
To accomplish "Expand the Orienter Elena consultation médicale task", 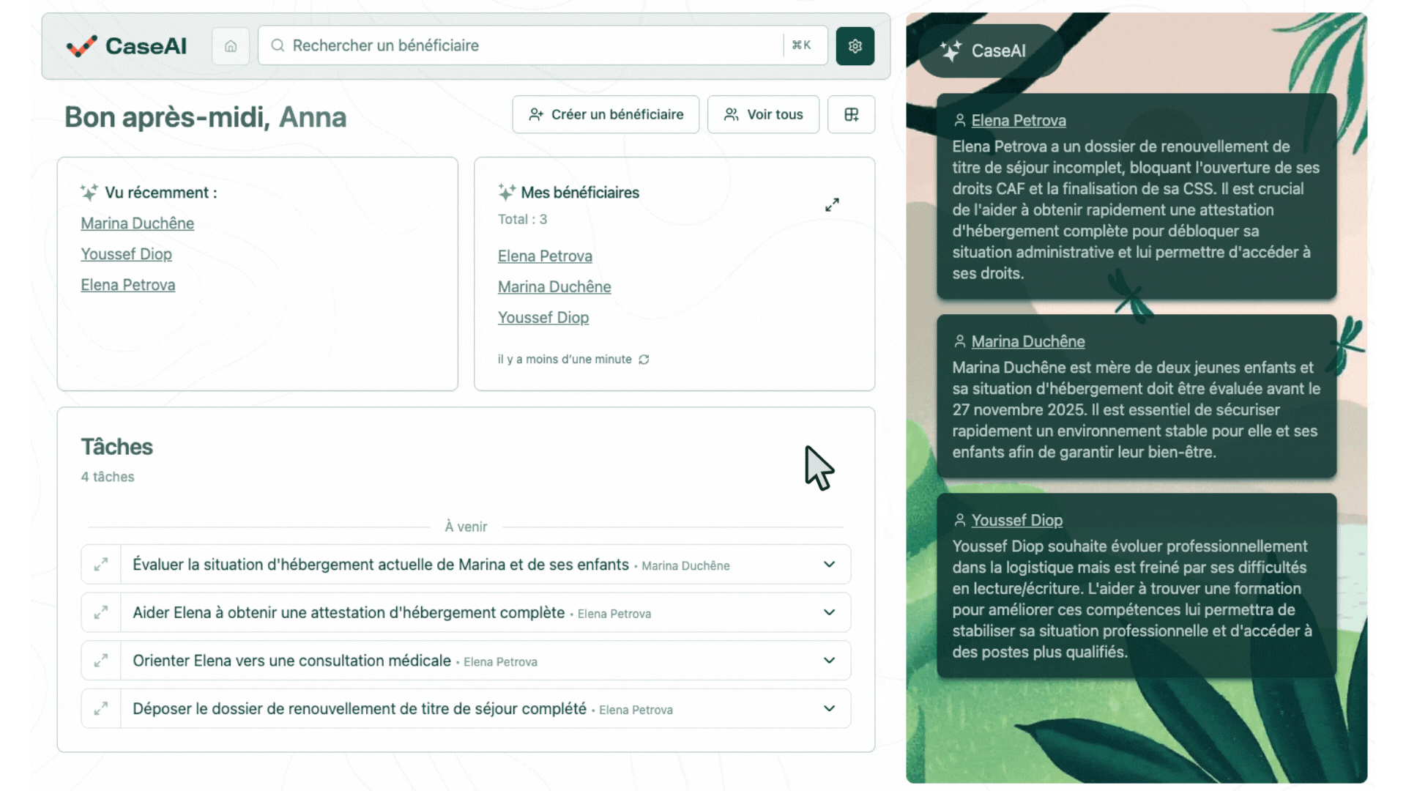I will pos(829,660).
